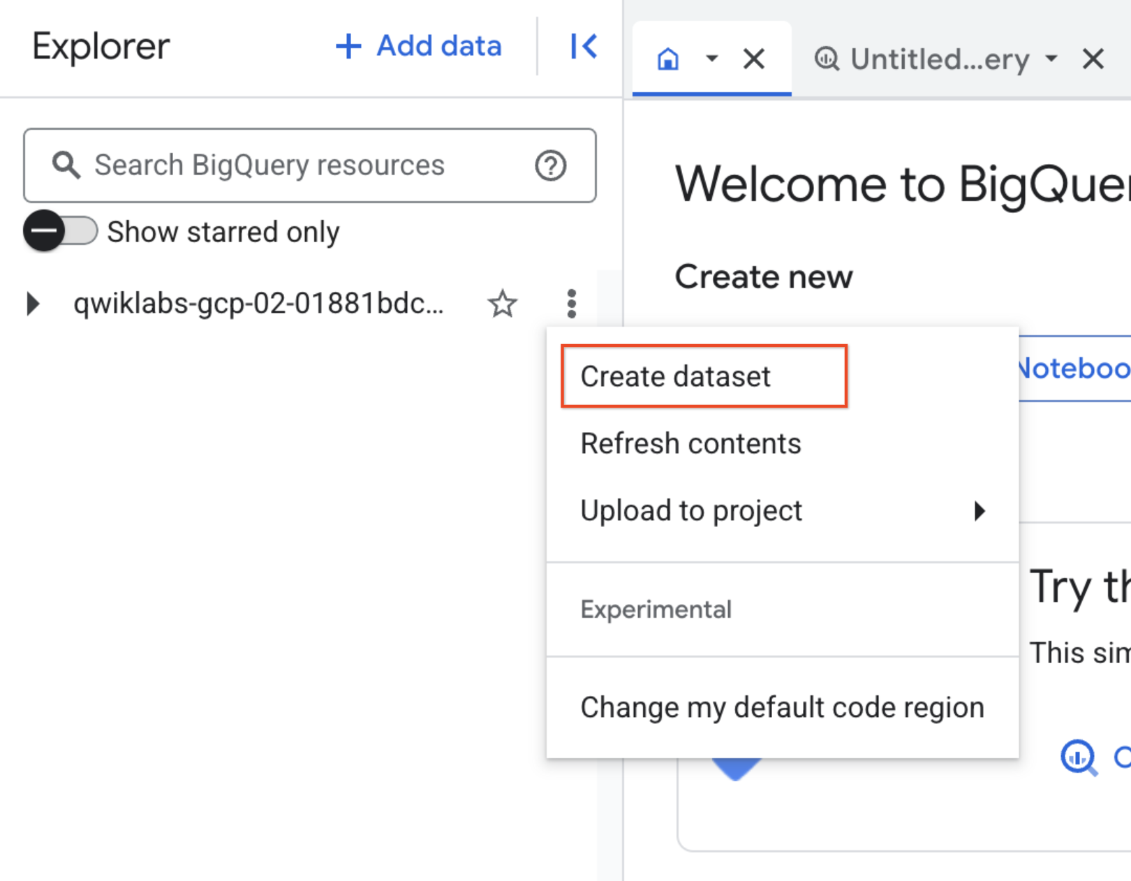Image resolution: width=1131 pixels, height=881 pixels.
Task: Click the qwiklabs-gcp-02-01881bdc project name
Action: point(258,304)
